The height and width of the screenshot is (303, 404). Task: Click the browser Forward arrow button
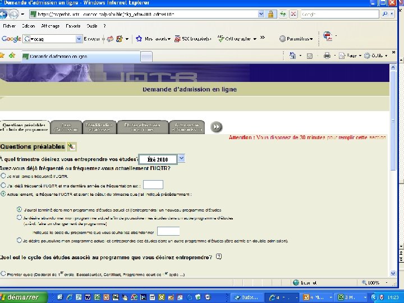pos(13,14)
